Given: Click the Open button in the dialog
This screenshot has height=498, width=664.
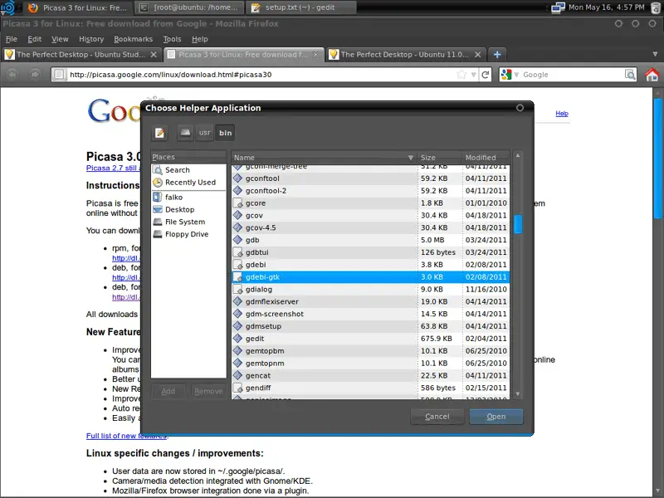Looking at the screenshot, I should [496, 417].
